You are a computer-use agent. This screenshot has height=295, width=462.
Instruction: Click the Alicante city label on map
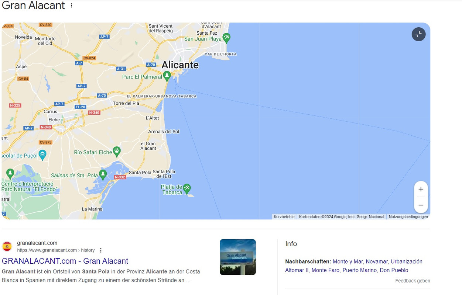(180, 65)
